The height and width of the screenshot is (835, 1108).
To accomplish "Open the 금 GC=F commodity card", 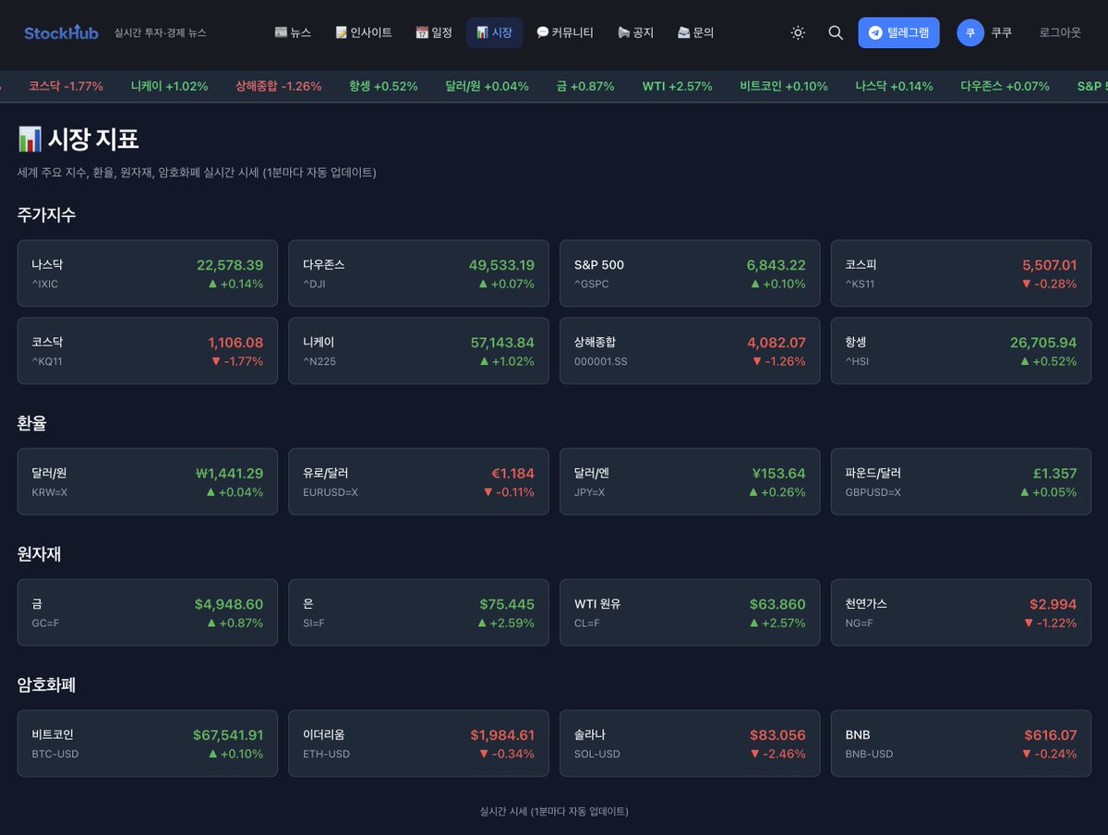I will tap(148, 612).
